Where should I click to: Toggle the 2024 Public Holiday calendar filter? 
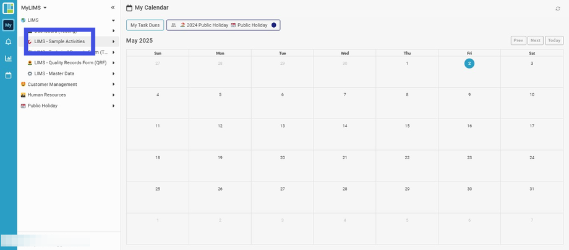[x=208, y=25]
